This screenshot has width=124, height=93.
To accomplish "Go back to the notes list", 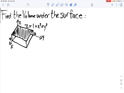I will click(x=3, y=5).
